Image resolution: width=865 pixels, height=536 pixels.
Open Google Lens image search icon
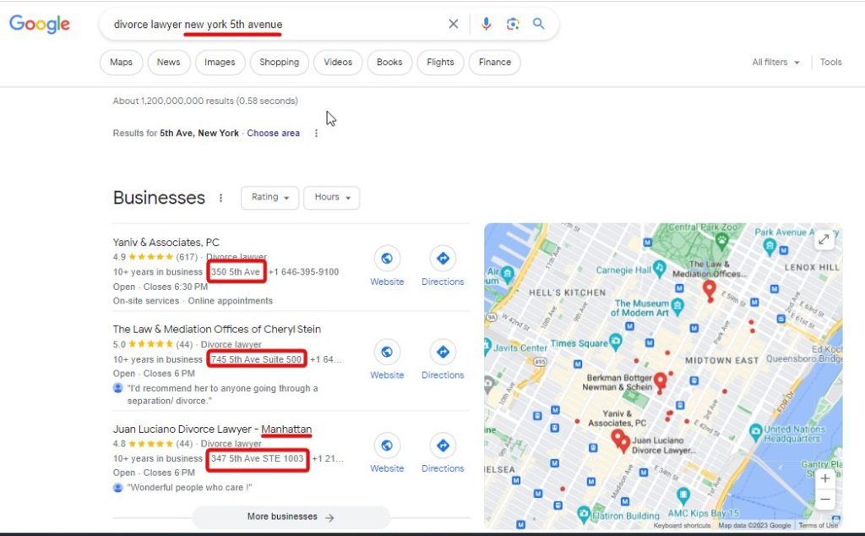(513, 24)
